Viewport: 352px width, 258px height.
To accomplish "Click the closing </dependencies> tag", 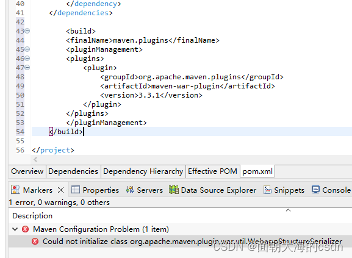I will pyautogui.click(x=81, y=13).
